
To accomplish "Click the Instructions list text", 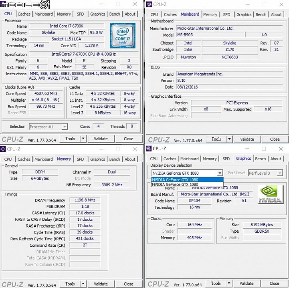I will coord(84,76).
